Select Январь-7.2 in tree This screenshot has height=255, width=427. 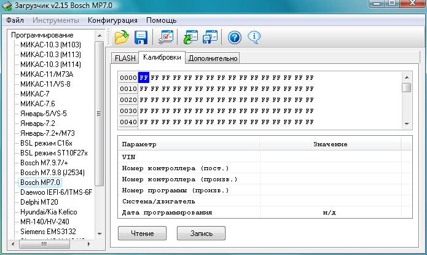click(x=37, y=124)
